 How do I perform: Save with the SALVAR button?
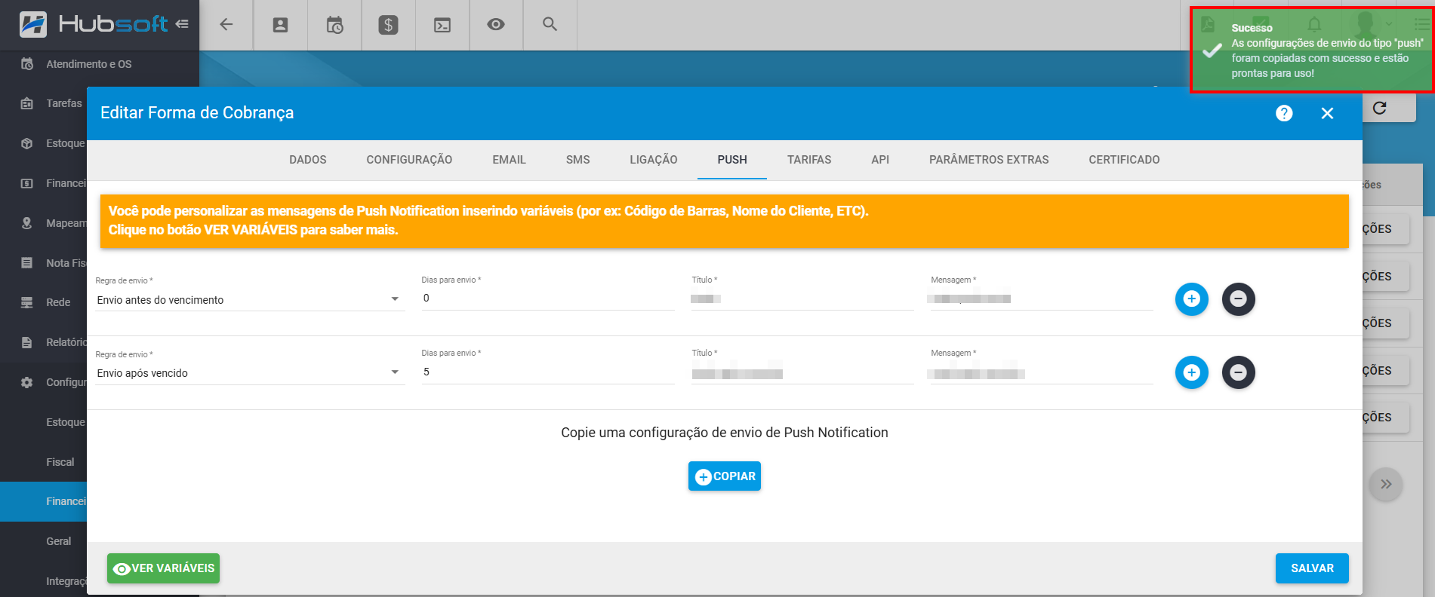click(1312, 568)
